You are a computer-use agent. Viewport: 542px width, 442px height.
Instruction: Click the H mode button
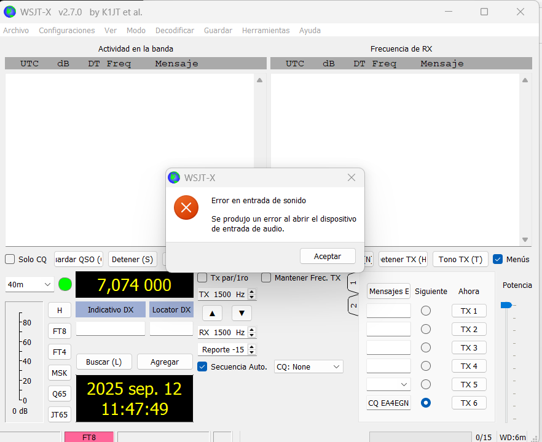pos(60,311)
